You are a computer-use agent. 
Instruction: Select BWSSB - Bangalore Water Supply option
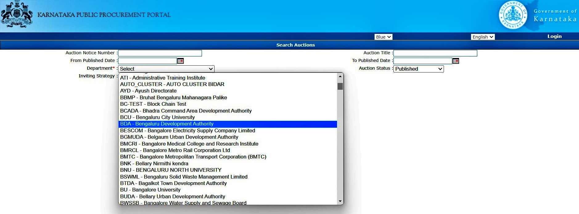[228, 202]
